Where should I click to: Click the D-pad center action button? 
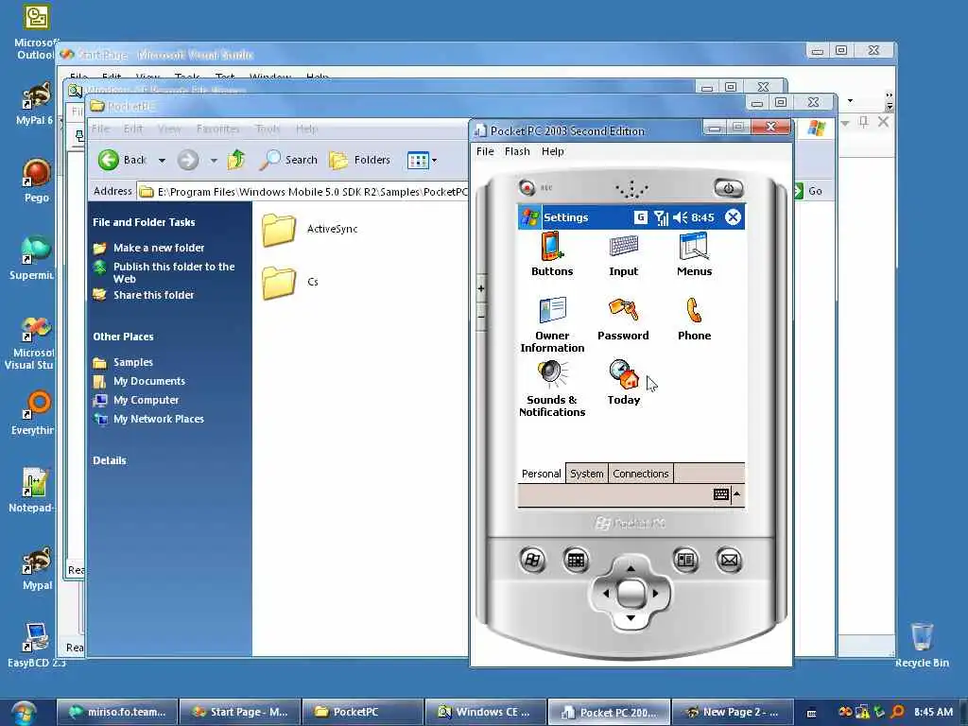coord(631,594)
